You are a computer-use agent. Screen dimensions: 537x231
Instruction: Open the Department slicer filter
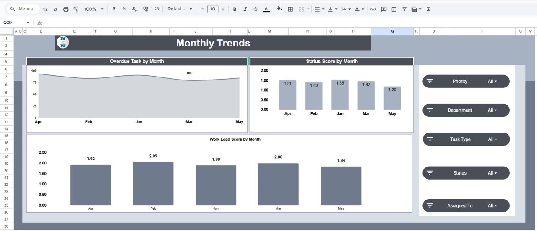pyautogui.click(x=493, y=110)
